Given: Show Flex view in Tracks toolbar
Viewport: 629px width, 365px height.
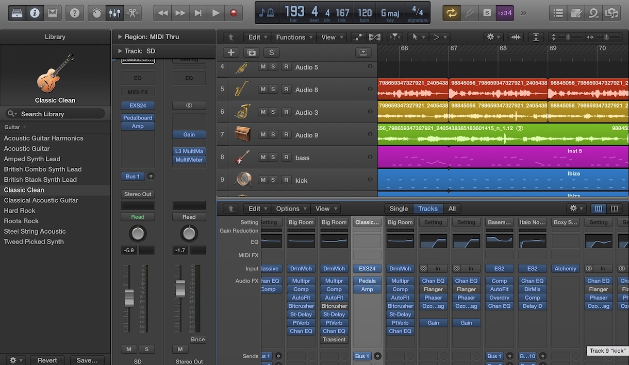Looking at the screenshot, I should 374,37.
